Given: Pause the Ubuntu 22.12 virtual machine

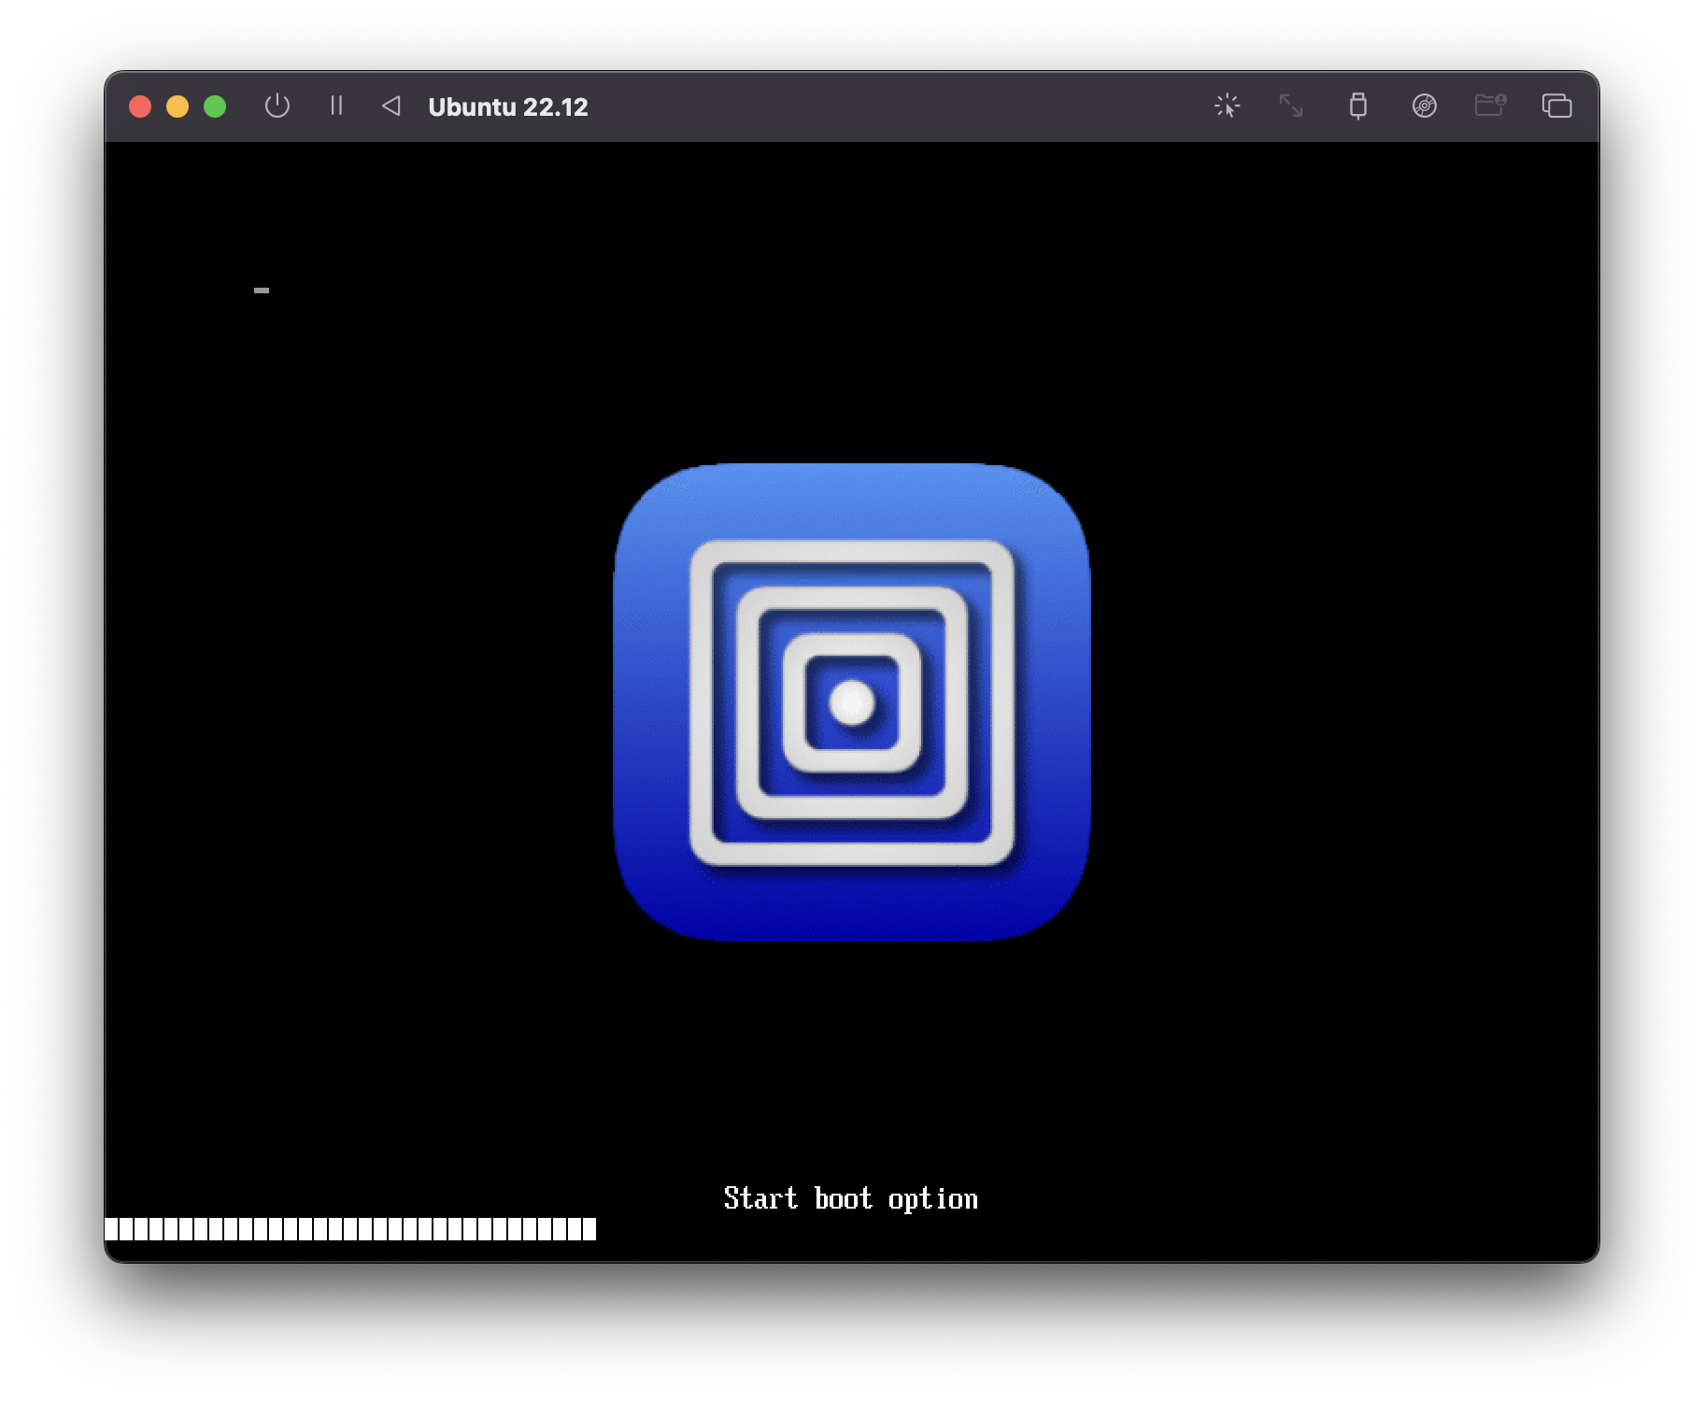Looking at the screenshot, I should (x=336, y=106).
